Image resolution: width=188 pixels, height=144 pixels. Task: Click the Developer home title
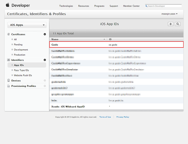(21, 5)
